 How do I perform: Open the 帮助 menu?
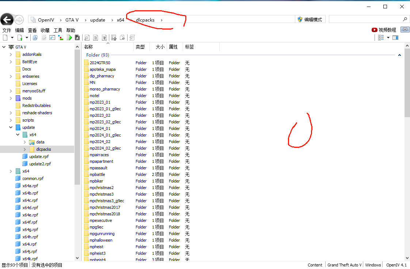(x=71, y=30)
